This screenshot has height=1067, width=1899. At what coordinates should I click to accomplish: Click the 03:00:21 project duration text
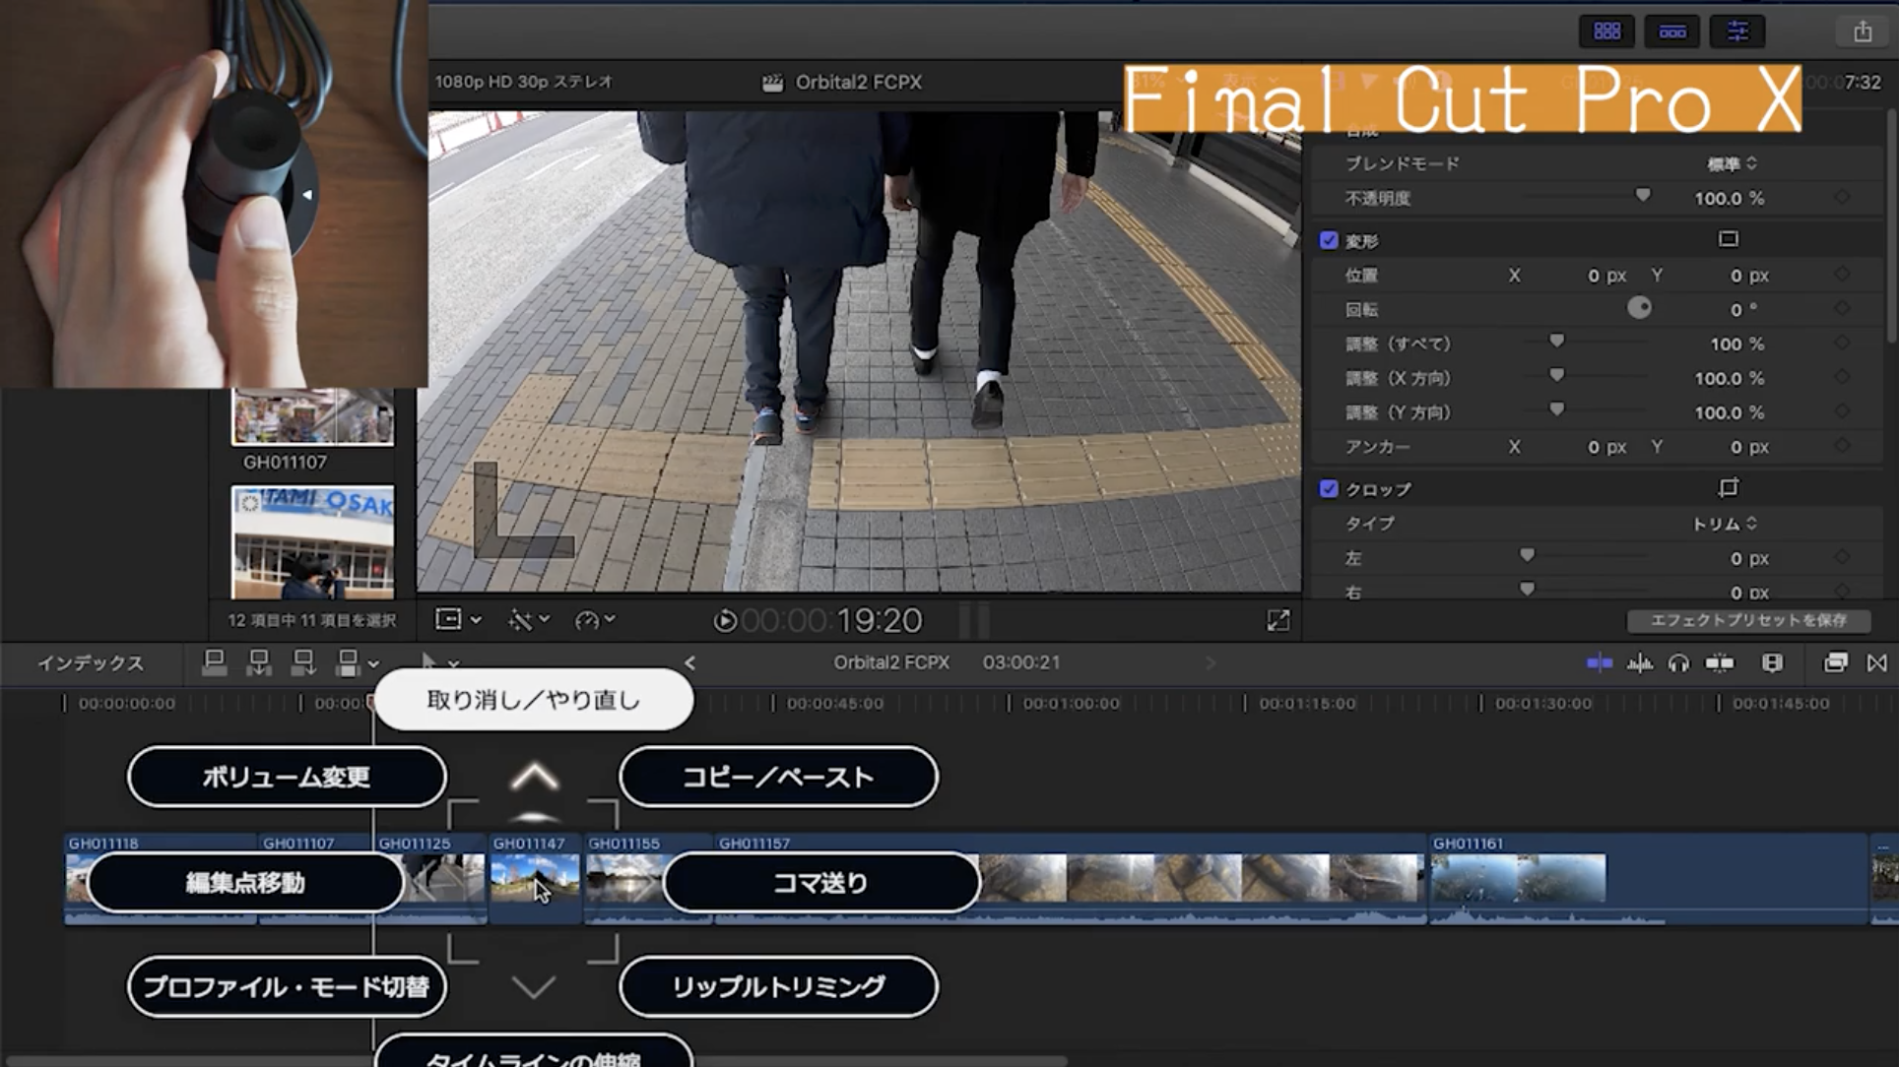pos(1021,662)
